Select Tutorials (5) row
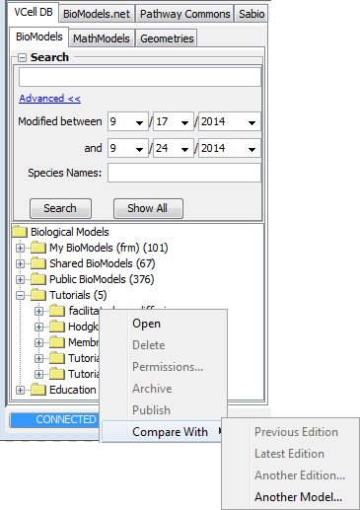360x510 pixels. point(78,295)
